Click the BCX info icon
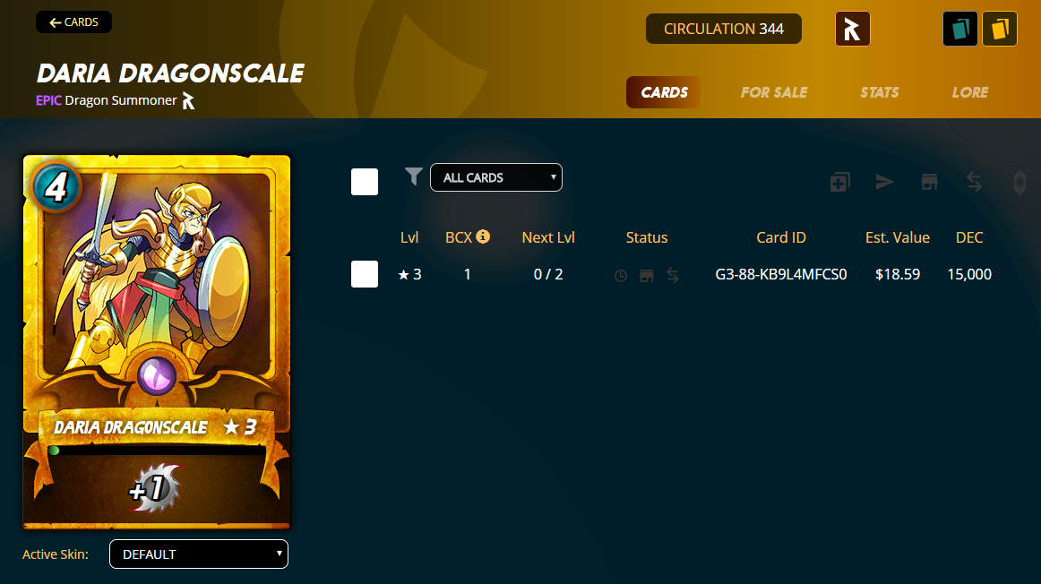 pos(484,236)
